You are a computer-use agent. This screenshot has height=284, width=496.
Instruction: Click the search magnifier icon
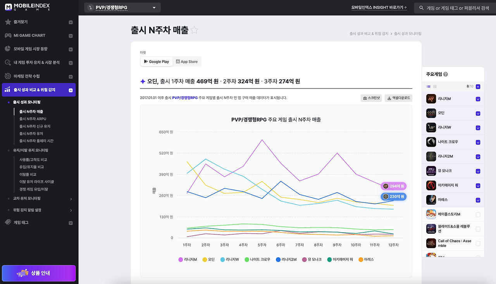point(421,8)
